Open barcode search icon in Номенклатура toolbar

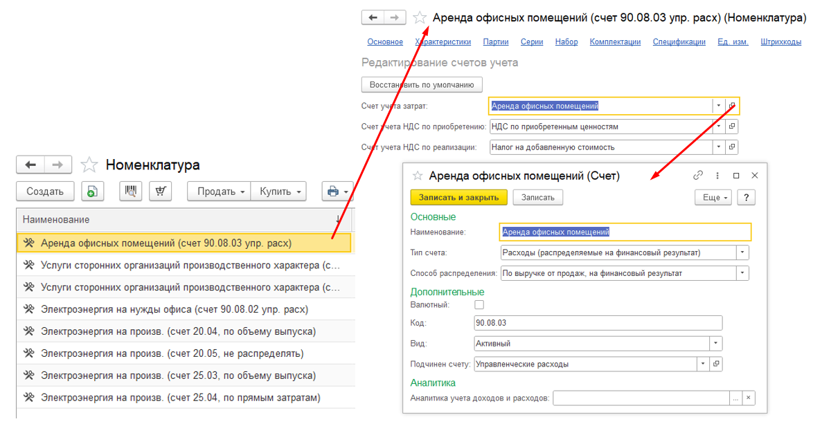click(x=131, y=192)
